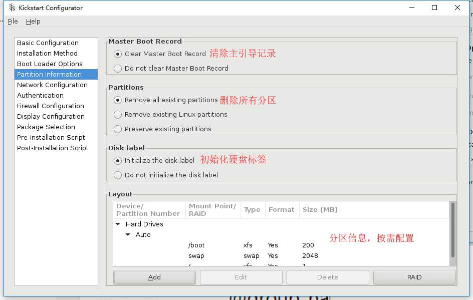Maximize the Kickstart Configurator window
The width and height of the screenshot is (473, 300).
point(434,8)
